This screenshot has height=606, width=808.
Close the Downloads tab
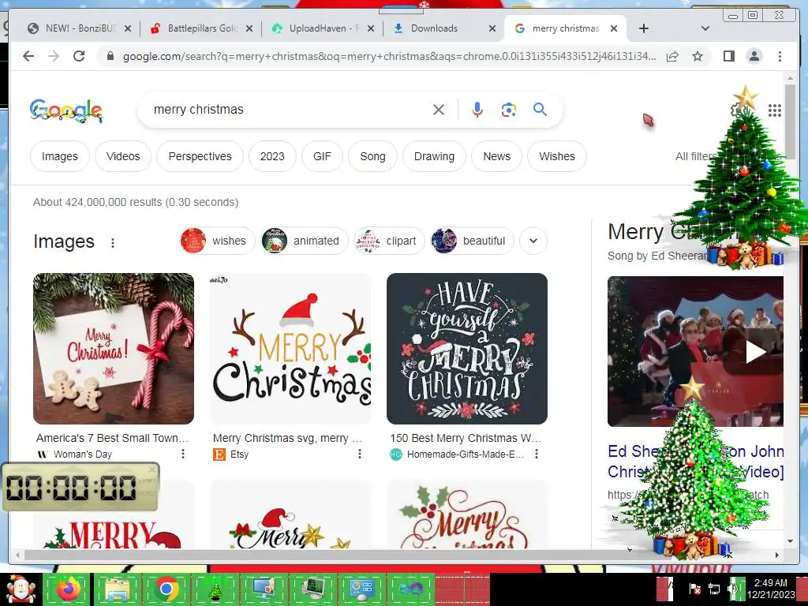point(492,28)
